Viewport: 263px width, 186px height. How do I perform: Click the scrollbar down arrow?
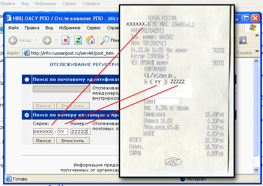(256, 170)
